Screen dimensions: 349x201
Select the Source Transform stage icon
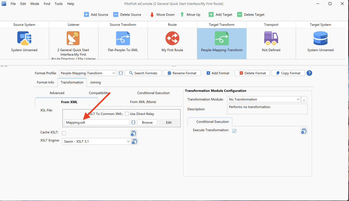[x=123, y=38]
